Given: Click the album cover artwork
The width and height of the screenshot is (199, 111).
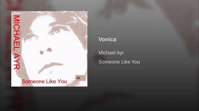Looking at the screenshot, I should 49,49.
